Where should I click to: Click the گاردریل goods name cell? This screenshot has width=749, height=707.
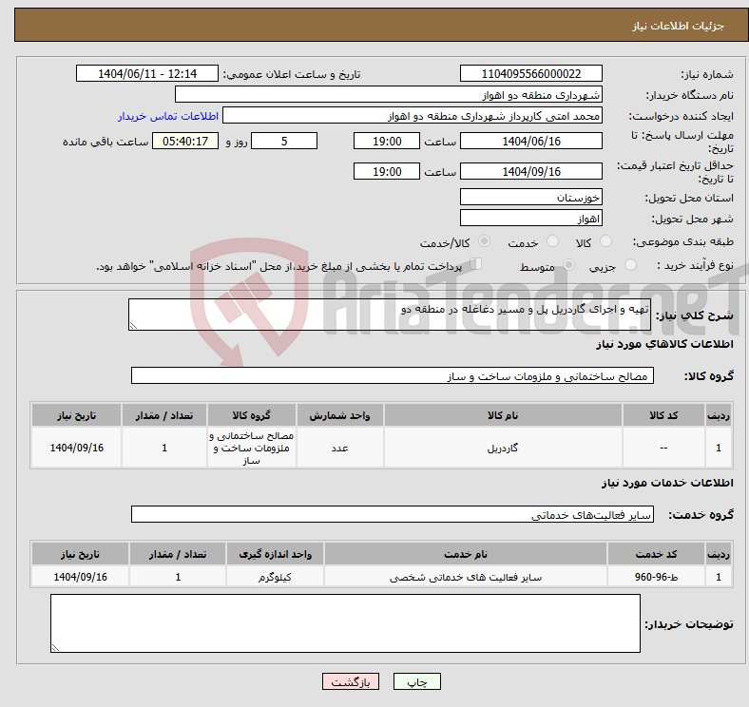point(503,448)
